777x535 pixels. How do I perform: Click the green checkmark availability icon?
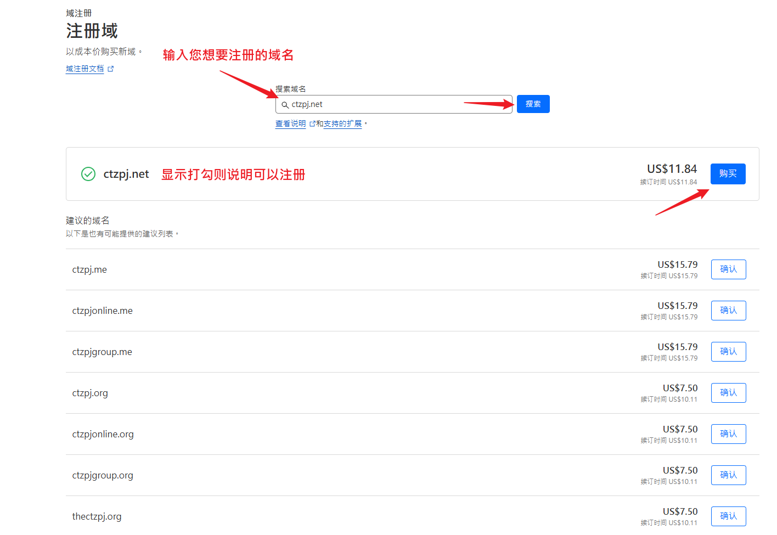pos(88,174)
